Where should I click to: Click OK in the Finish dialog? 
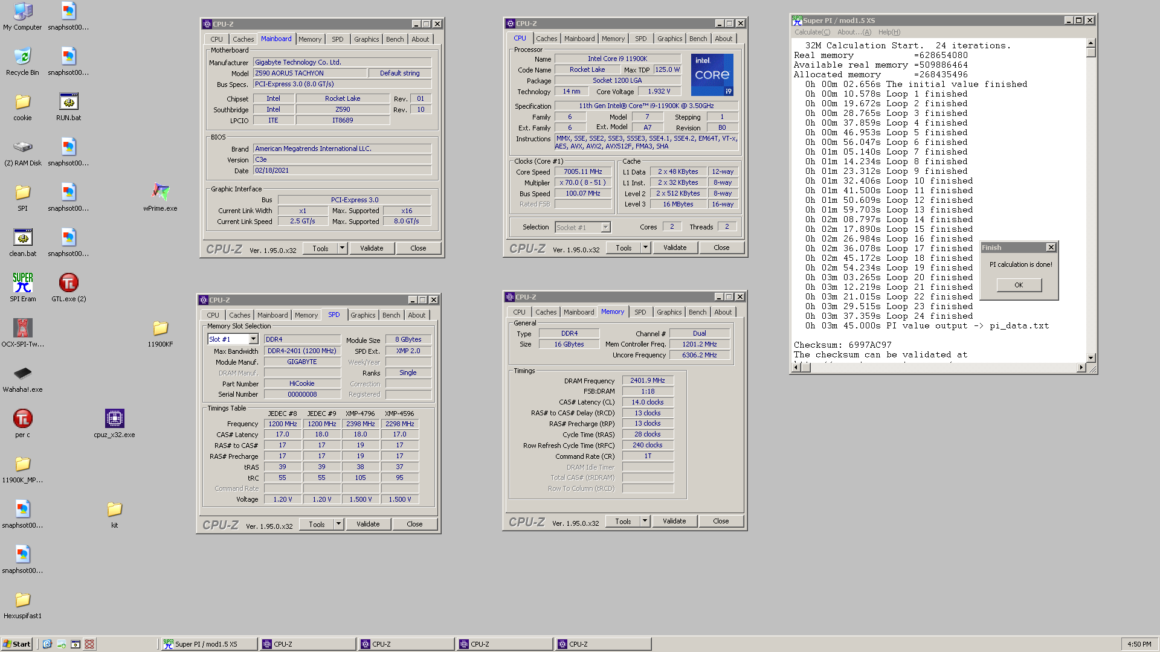point(1019,285)
